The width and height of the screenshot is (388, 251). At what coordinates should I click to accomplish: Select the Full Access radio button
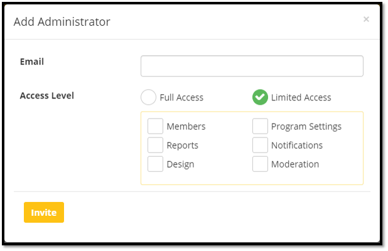pyautogui.click(x=148, y=97)
